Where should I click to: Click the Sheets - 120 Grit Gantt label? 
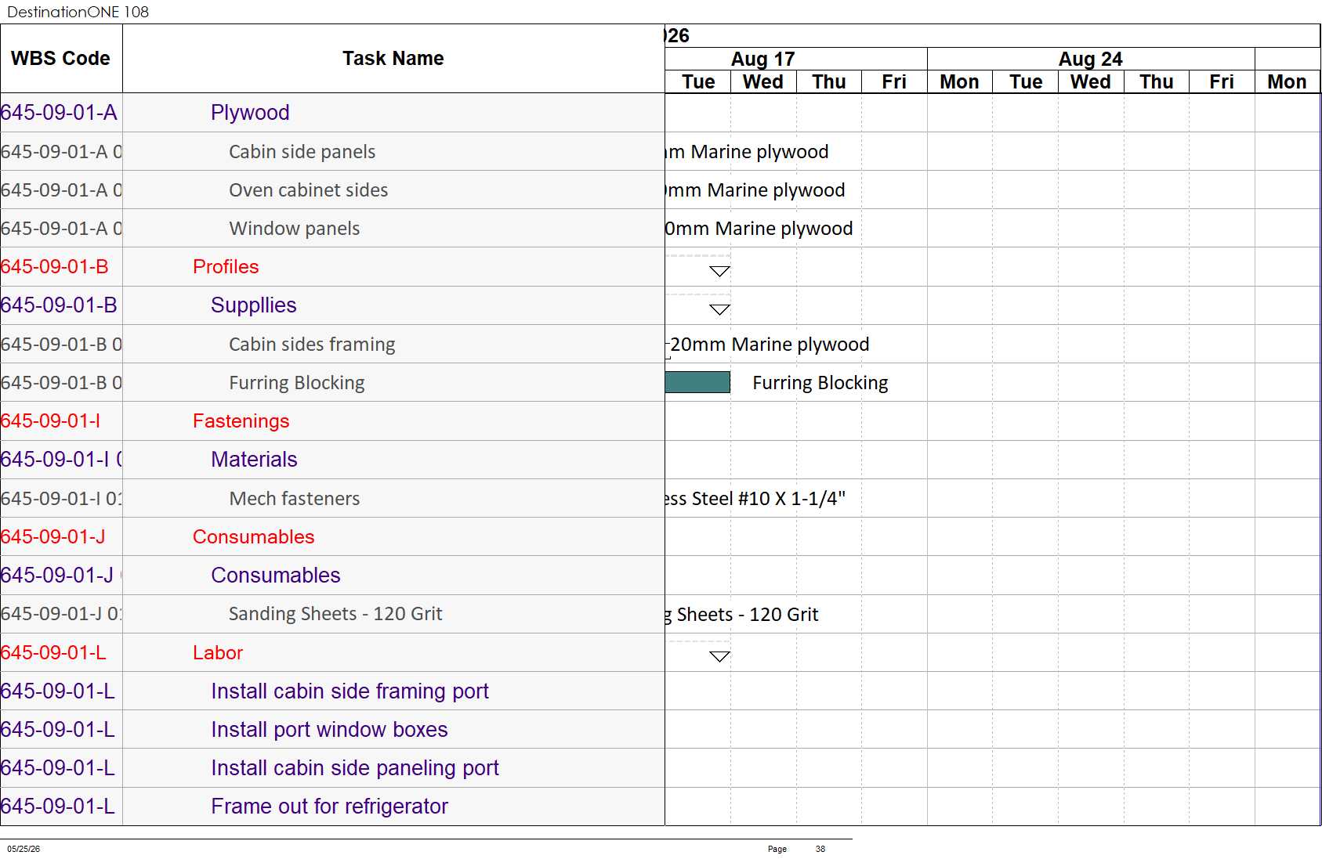click(742, 615)
